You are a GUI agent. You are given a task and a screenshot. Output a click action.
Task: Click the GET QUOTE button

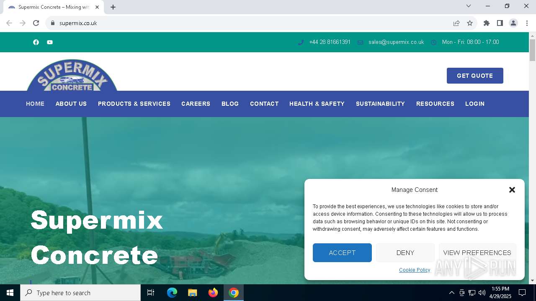point(475,76)
